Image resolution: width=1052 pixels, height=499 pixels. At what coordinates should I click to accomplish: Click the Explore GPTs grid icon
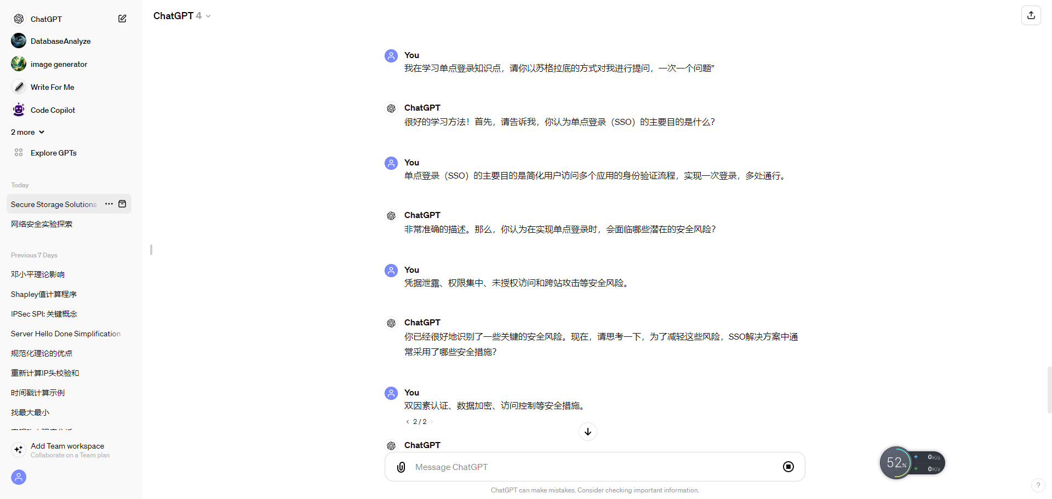click(x=19, y=152)
